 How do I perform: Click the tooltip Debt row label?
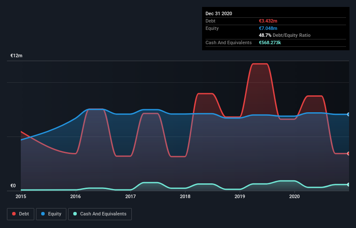click(x=210, y=21)
